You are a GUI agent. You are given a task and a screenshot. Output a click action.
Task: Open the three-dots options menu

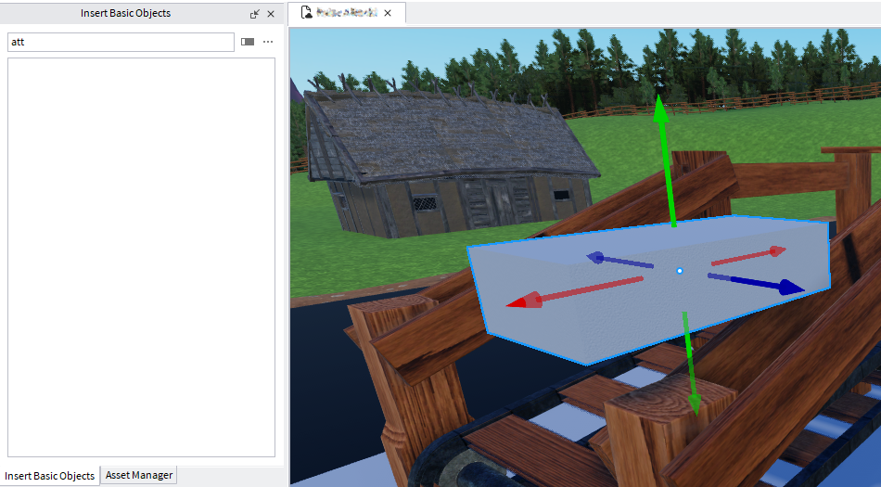coord(268,42)
